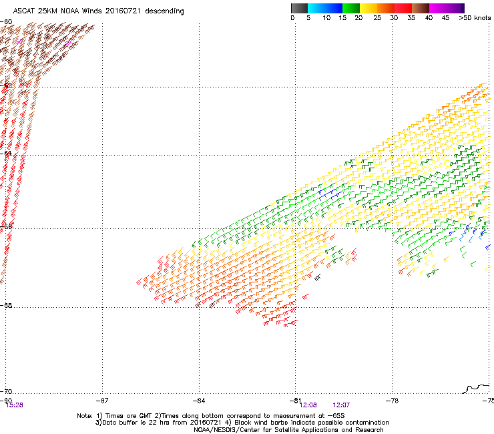Click the legend tick label '25'
The height and width of the screenshot is (434, 494).
tap(377, 18)
